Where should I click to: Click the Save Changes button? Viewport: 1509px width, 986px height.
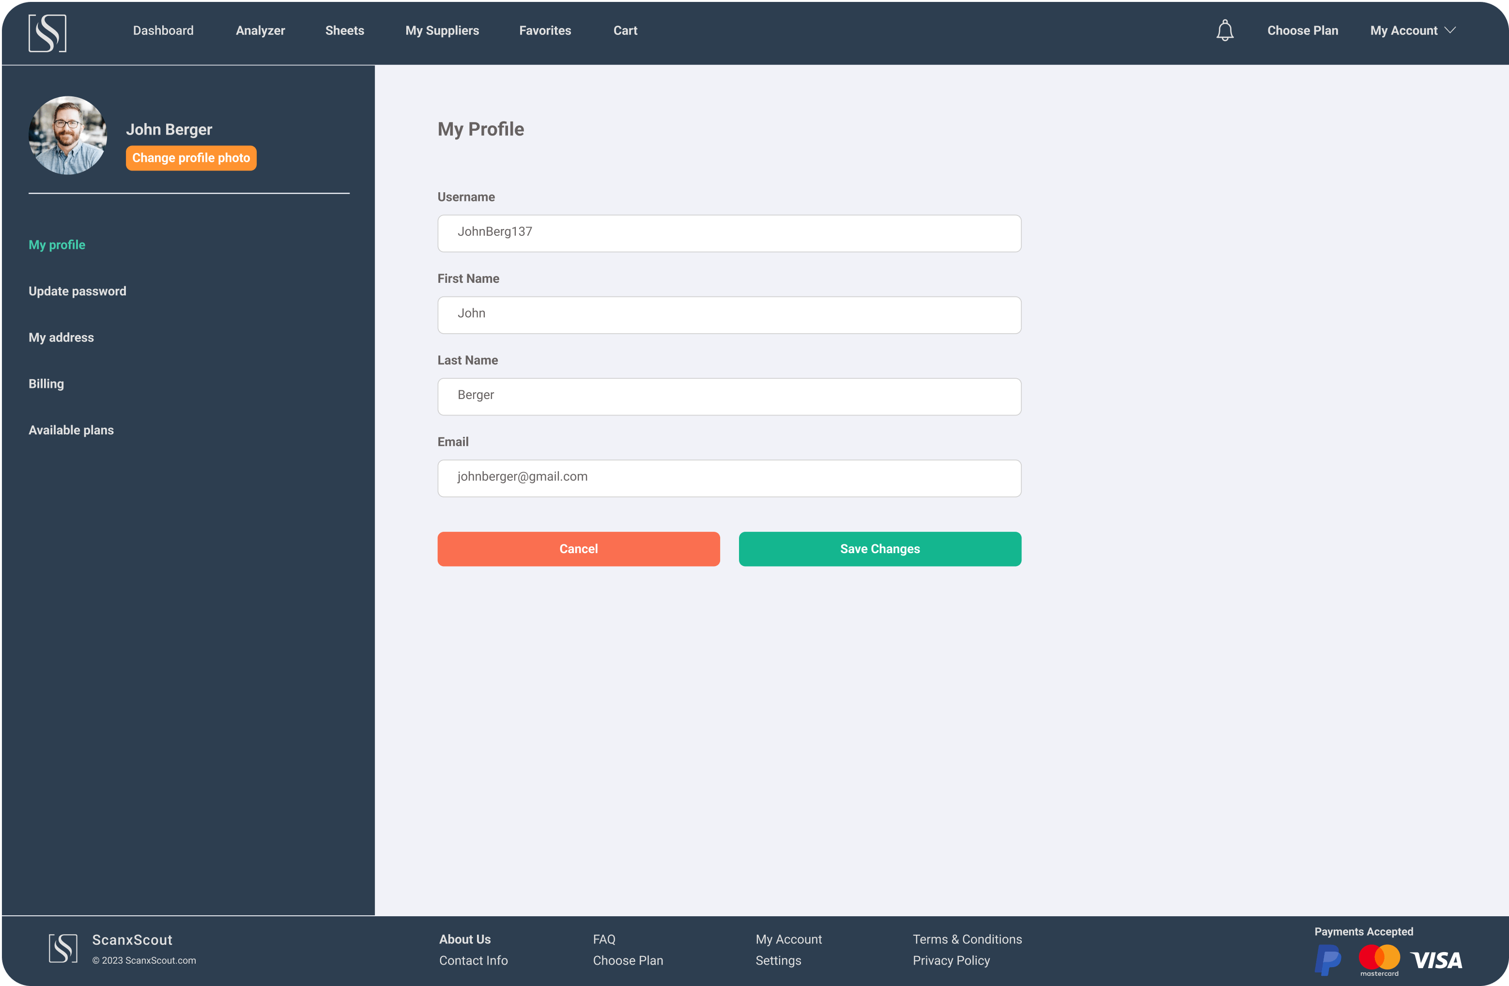pyautogui.click(x=879, y=549)
